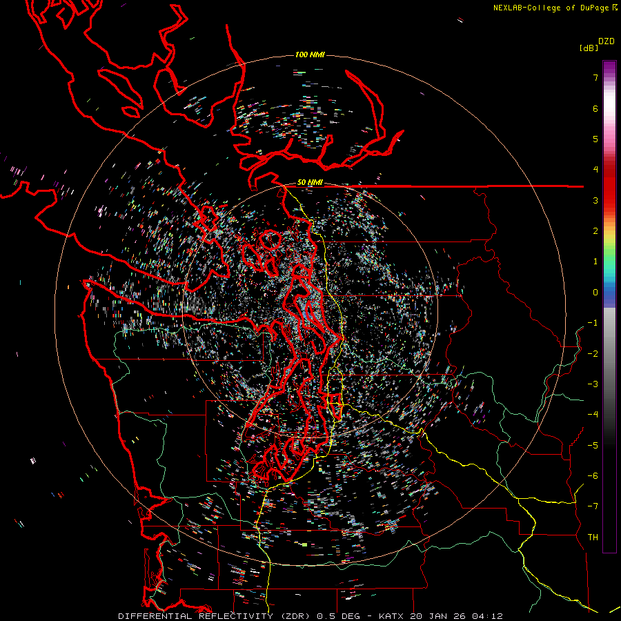The width and height of the screenshot is (621, 621).
Task: Click the 7 value on the color scale
Action: point(595,77)
